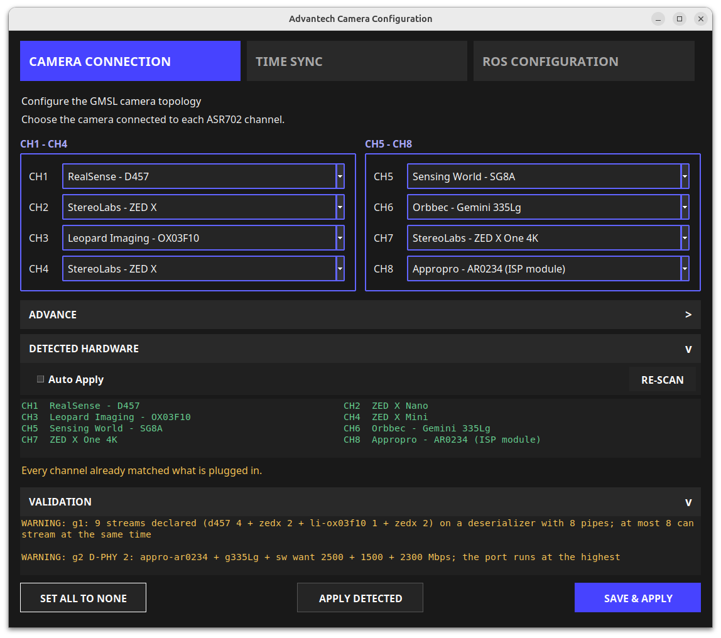Click detected entry 'CH1 RealSense - D457'
This screenshot has width=721, height=638.
(x=80, y=406)
